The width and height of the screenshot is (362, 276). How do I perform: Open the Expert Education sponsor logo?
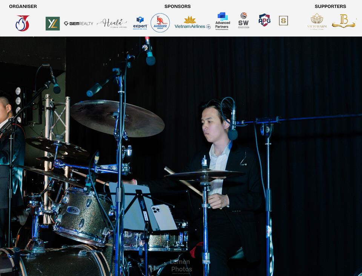[140, 23]
